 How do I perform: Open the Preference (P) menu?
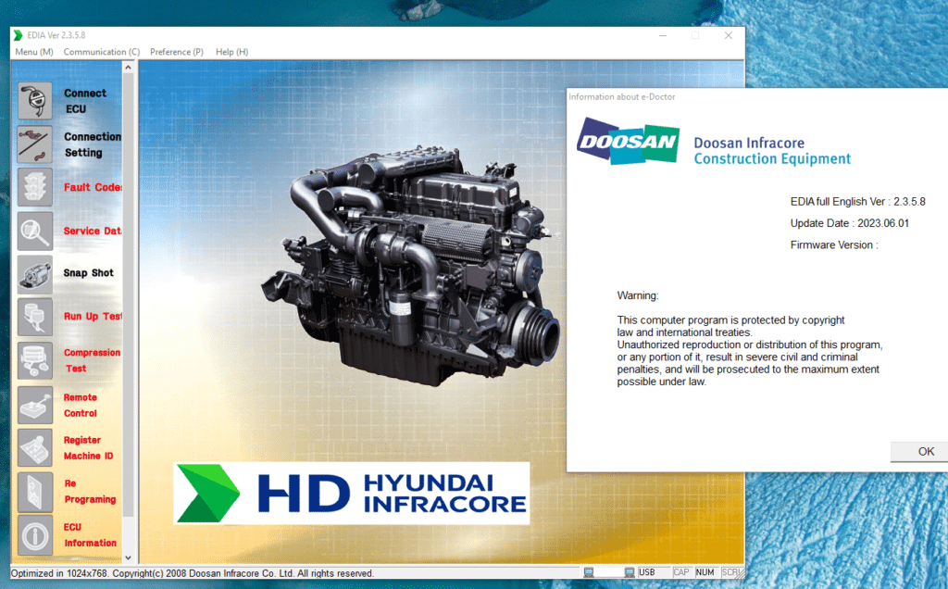click(177, 52)
